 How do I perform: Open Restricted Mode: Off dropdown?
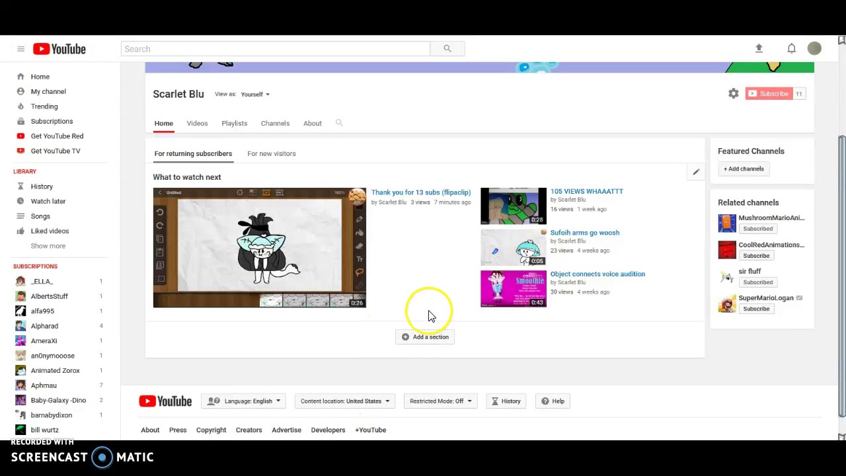(440, 401)
